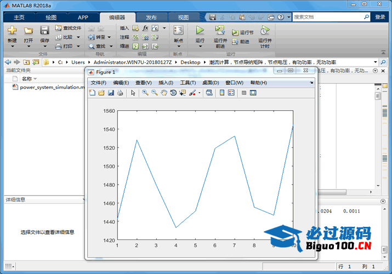Select the Pan hand tool in Figure 1
This screenshot has height=274, width=392.
tap(164, 93)
